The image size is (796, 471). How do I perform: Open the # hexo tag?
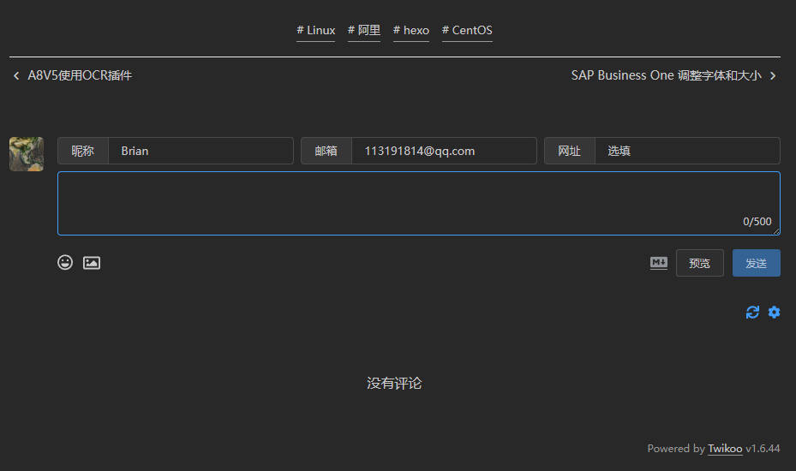click(x=411, y=31)
